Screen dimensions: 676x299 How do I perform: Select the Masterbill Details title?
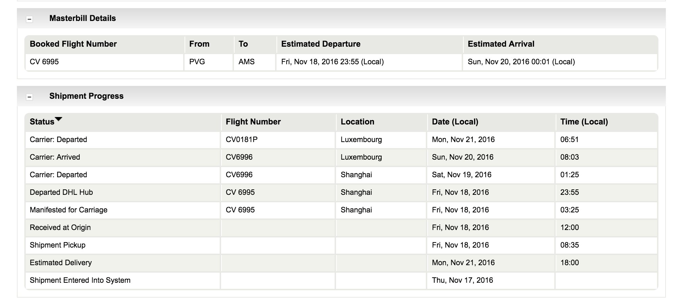point(82,18)
